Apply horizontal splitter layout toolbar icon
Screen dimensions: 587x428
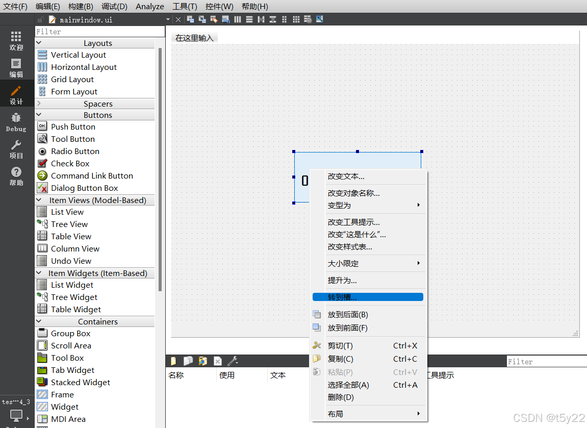click(x=261, y=19)
